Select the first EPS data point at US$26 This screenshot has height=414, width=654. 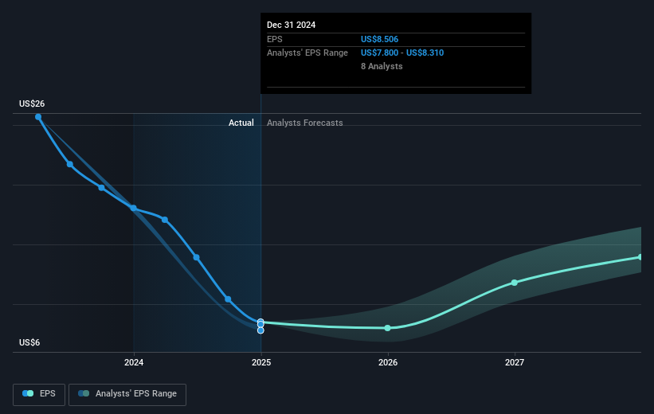coord(38,117)
